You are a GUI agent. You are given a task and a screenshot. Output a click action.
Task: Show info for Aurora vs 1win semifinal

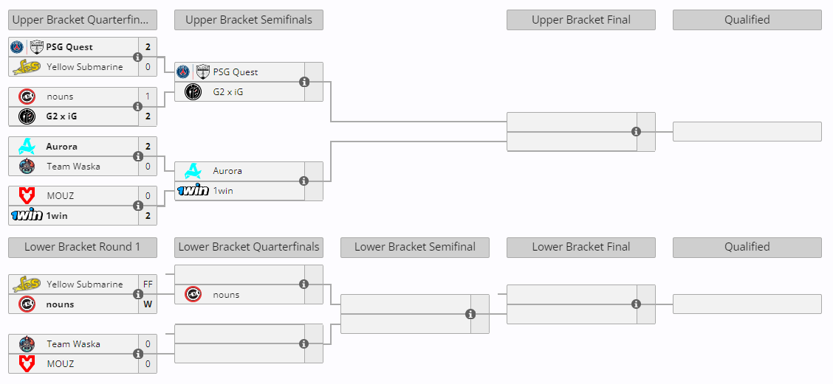click(x=304, y=181)
